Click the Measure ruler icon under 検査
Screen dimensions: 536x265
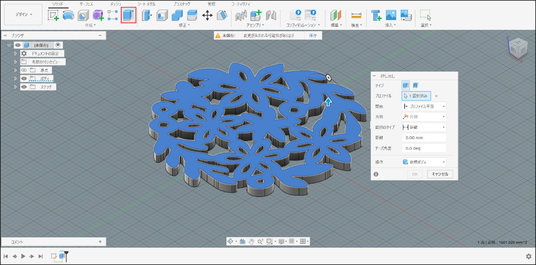[356, 15]
